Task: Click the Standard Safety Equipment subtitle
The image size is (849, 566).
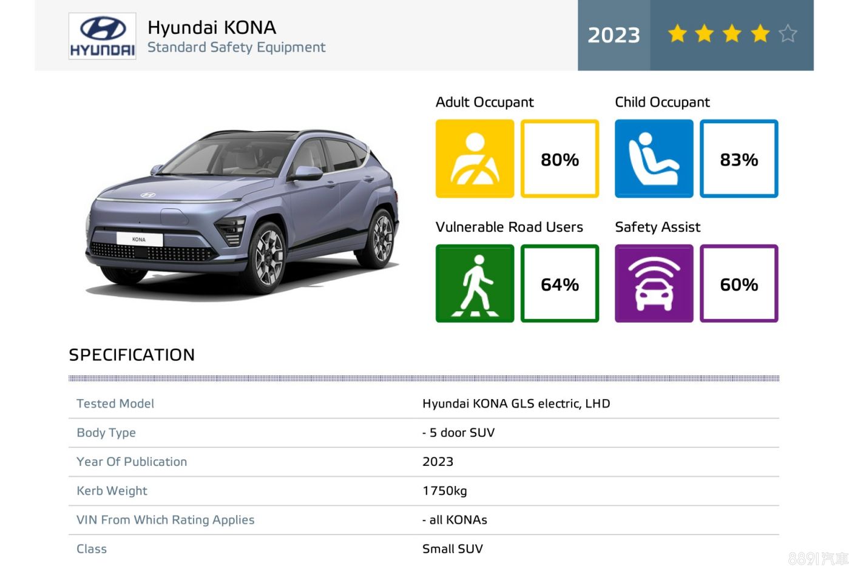Action: point(236,47)
